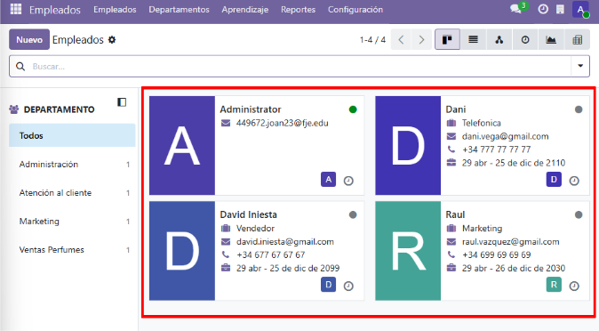Click Vendedor job title on David card
This screenshot has width=599, height=331.
tap(255, 229)
